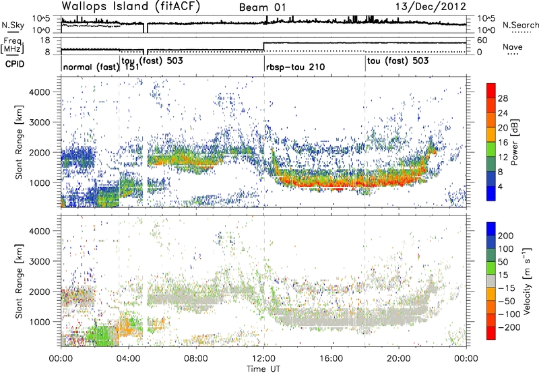Click the 'Nave' legend label
Image resolution: width=539 pixels, height=373 pixels.
tap(513, 46)
